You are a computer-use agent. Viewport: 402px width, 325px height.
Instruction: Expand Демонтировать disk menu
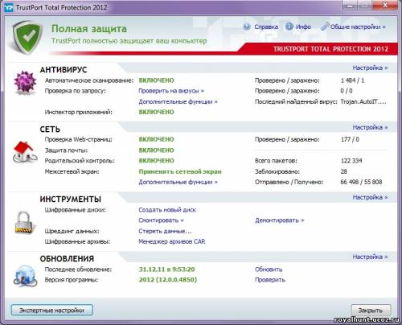pos(280,220)
